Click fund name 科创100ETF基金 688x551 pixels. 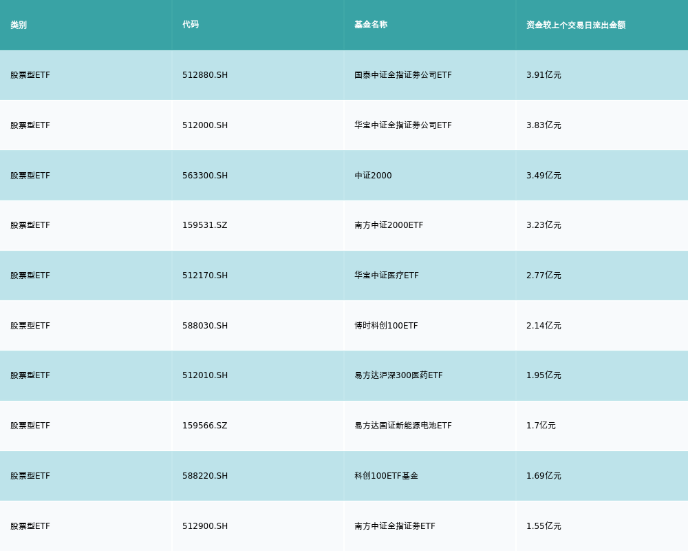coord(386,476)
